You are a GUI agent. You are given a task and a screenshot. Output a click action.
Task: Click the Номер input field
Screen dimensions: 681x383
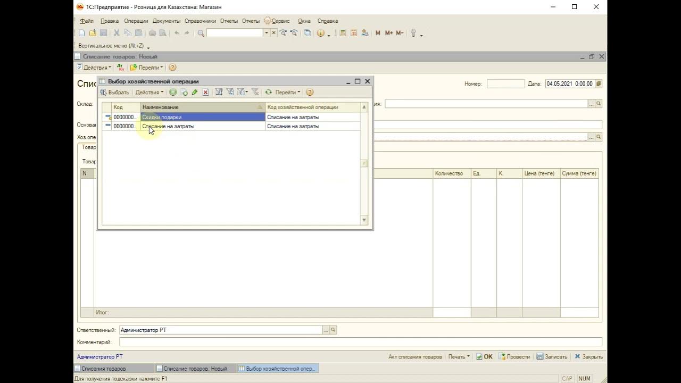505,84
